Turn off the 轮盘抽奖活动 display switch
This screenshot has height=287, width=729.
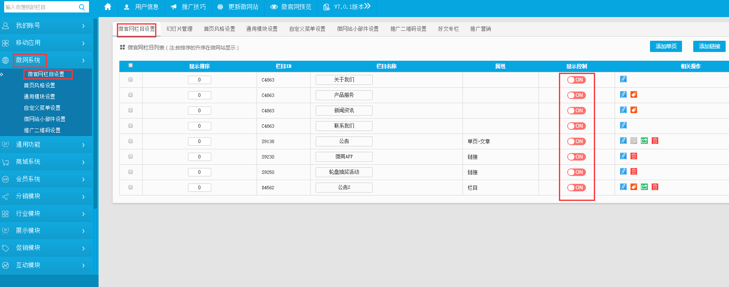coord(576,172)
